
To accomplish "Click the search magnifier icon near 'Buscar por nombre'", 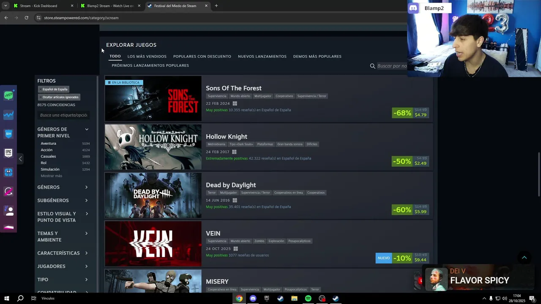I will click(x=372, y=66).
